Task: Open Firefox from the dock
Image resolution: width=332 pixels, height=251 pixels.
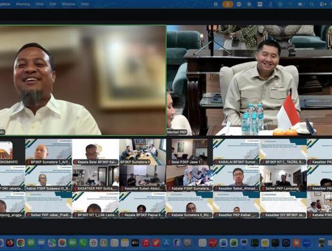Action: [10, 243]
